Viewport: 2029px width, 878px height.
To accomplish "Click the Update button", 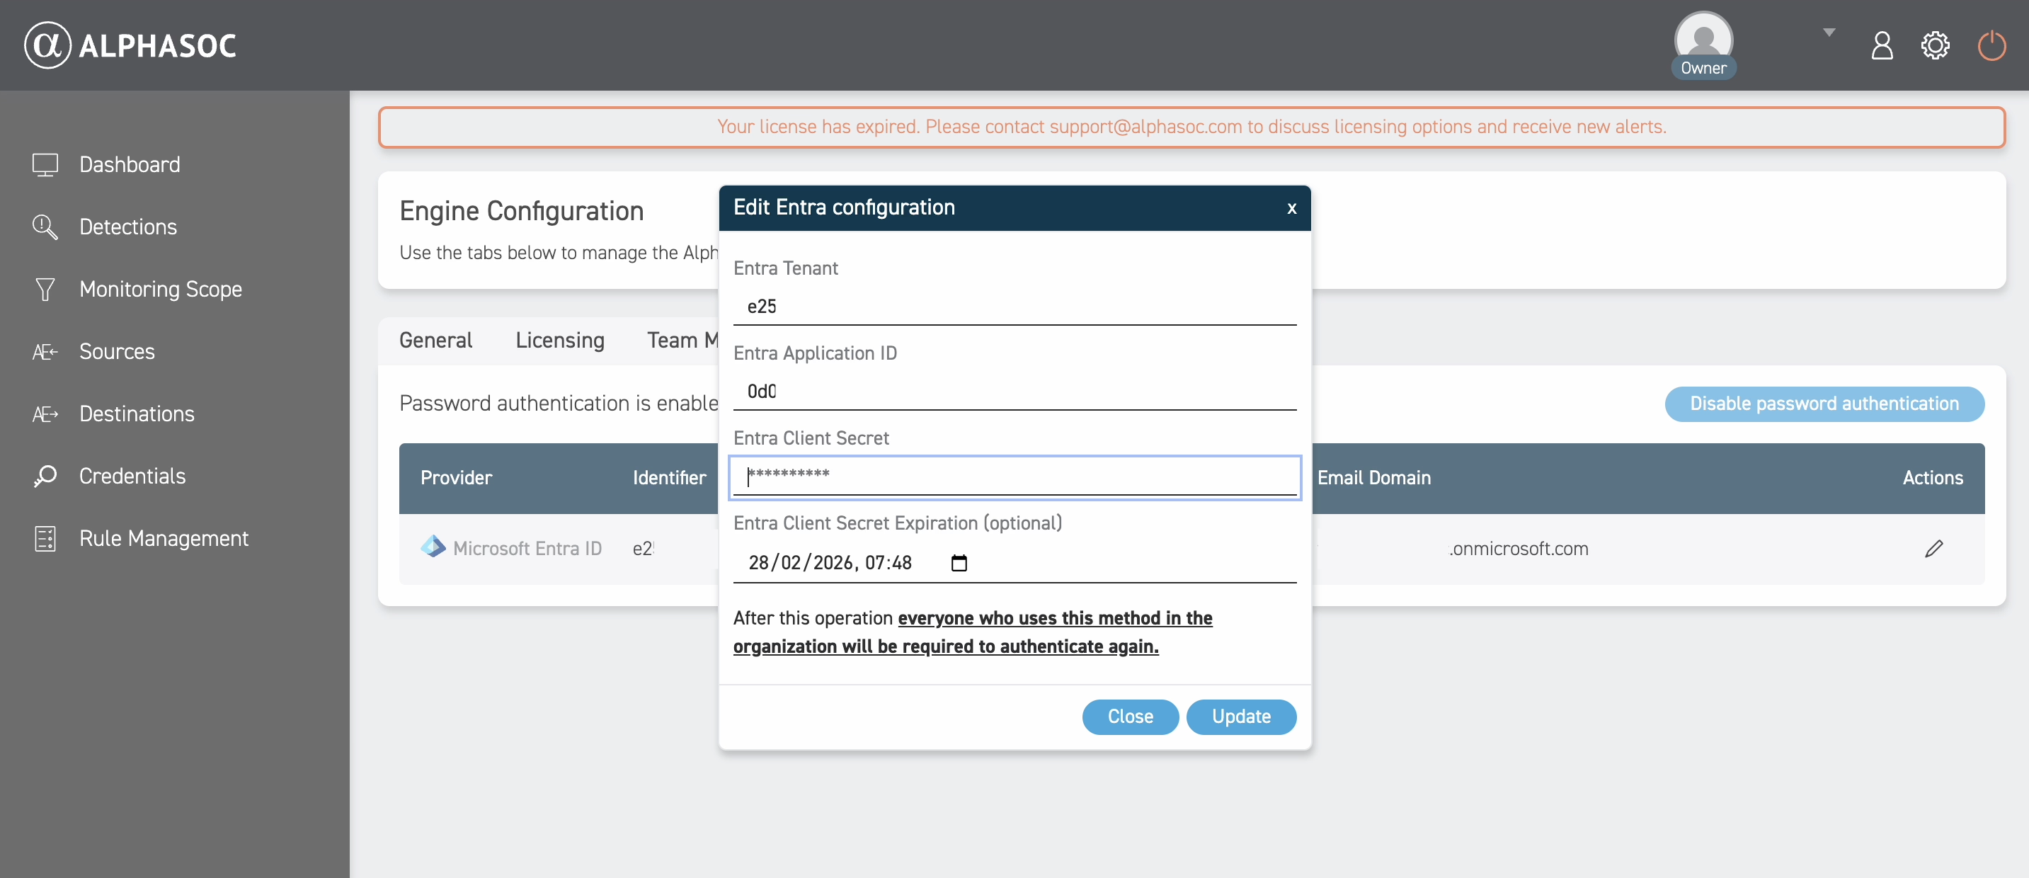I will (x=1240, y=717).
